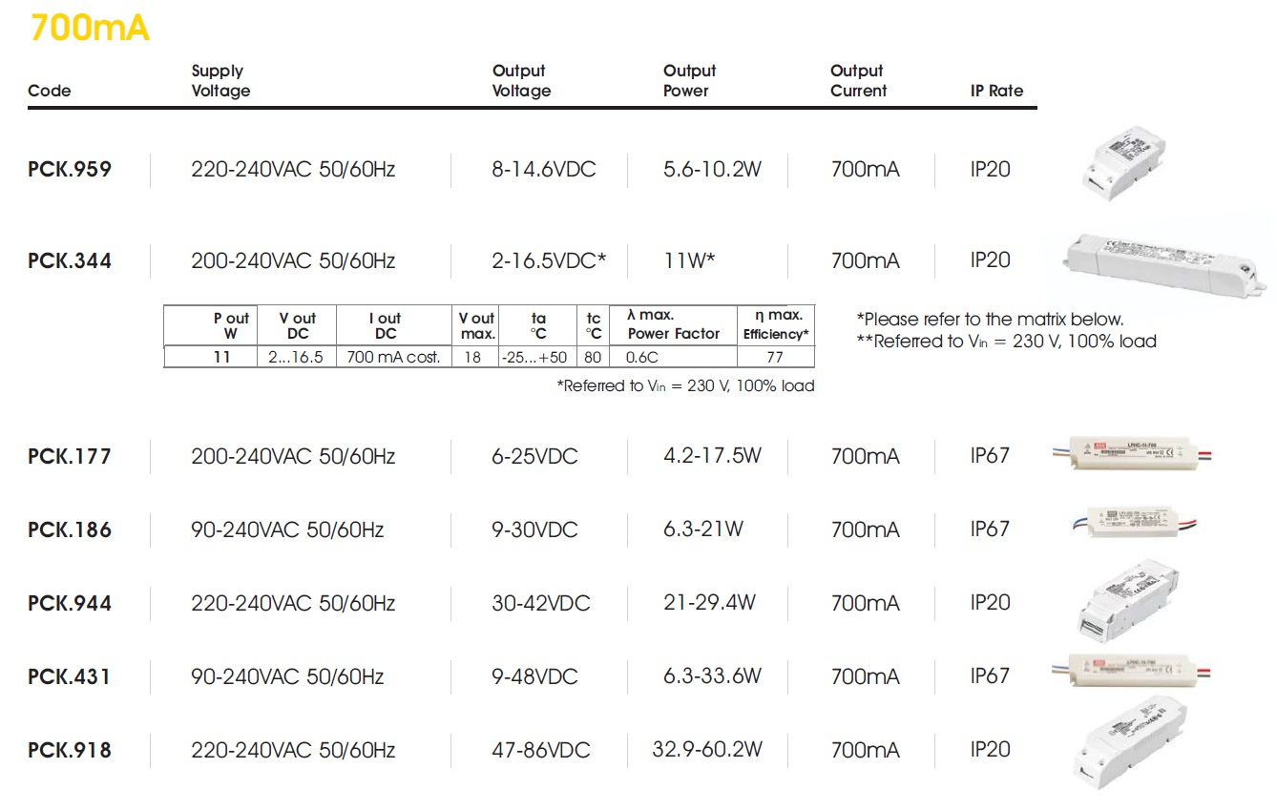This screenshot has height=810, width=1277.
Task: Select product code PCK.918
Action: point(70,750)
